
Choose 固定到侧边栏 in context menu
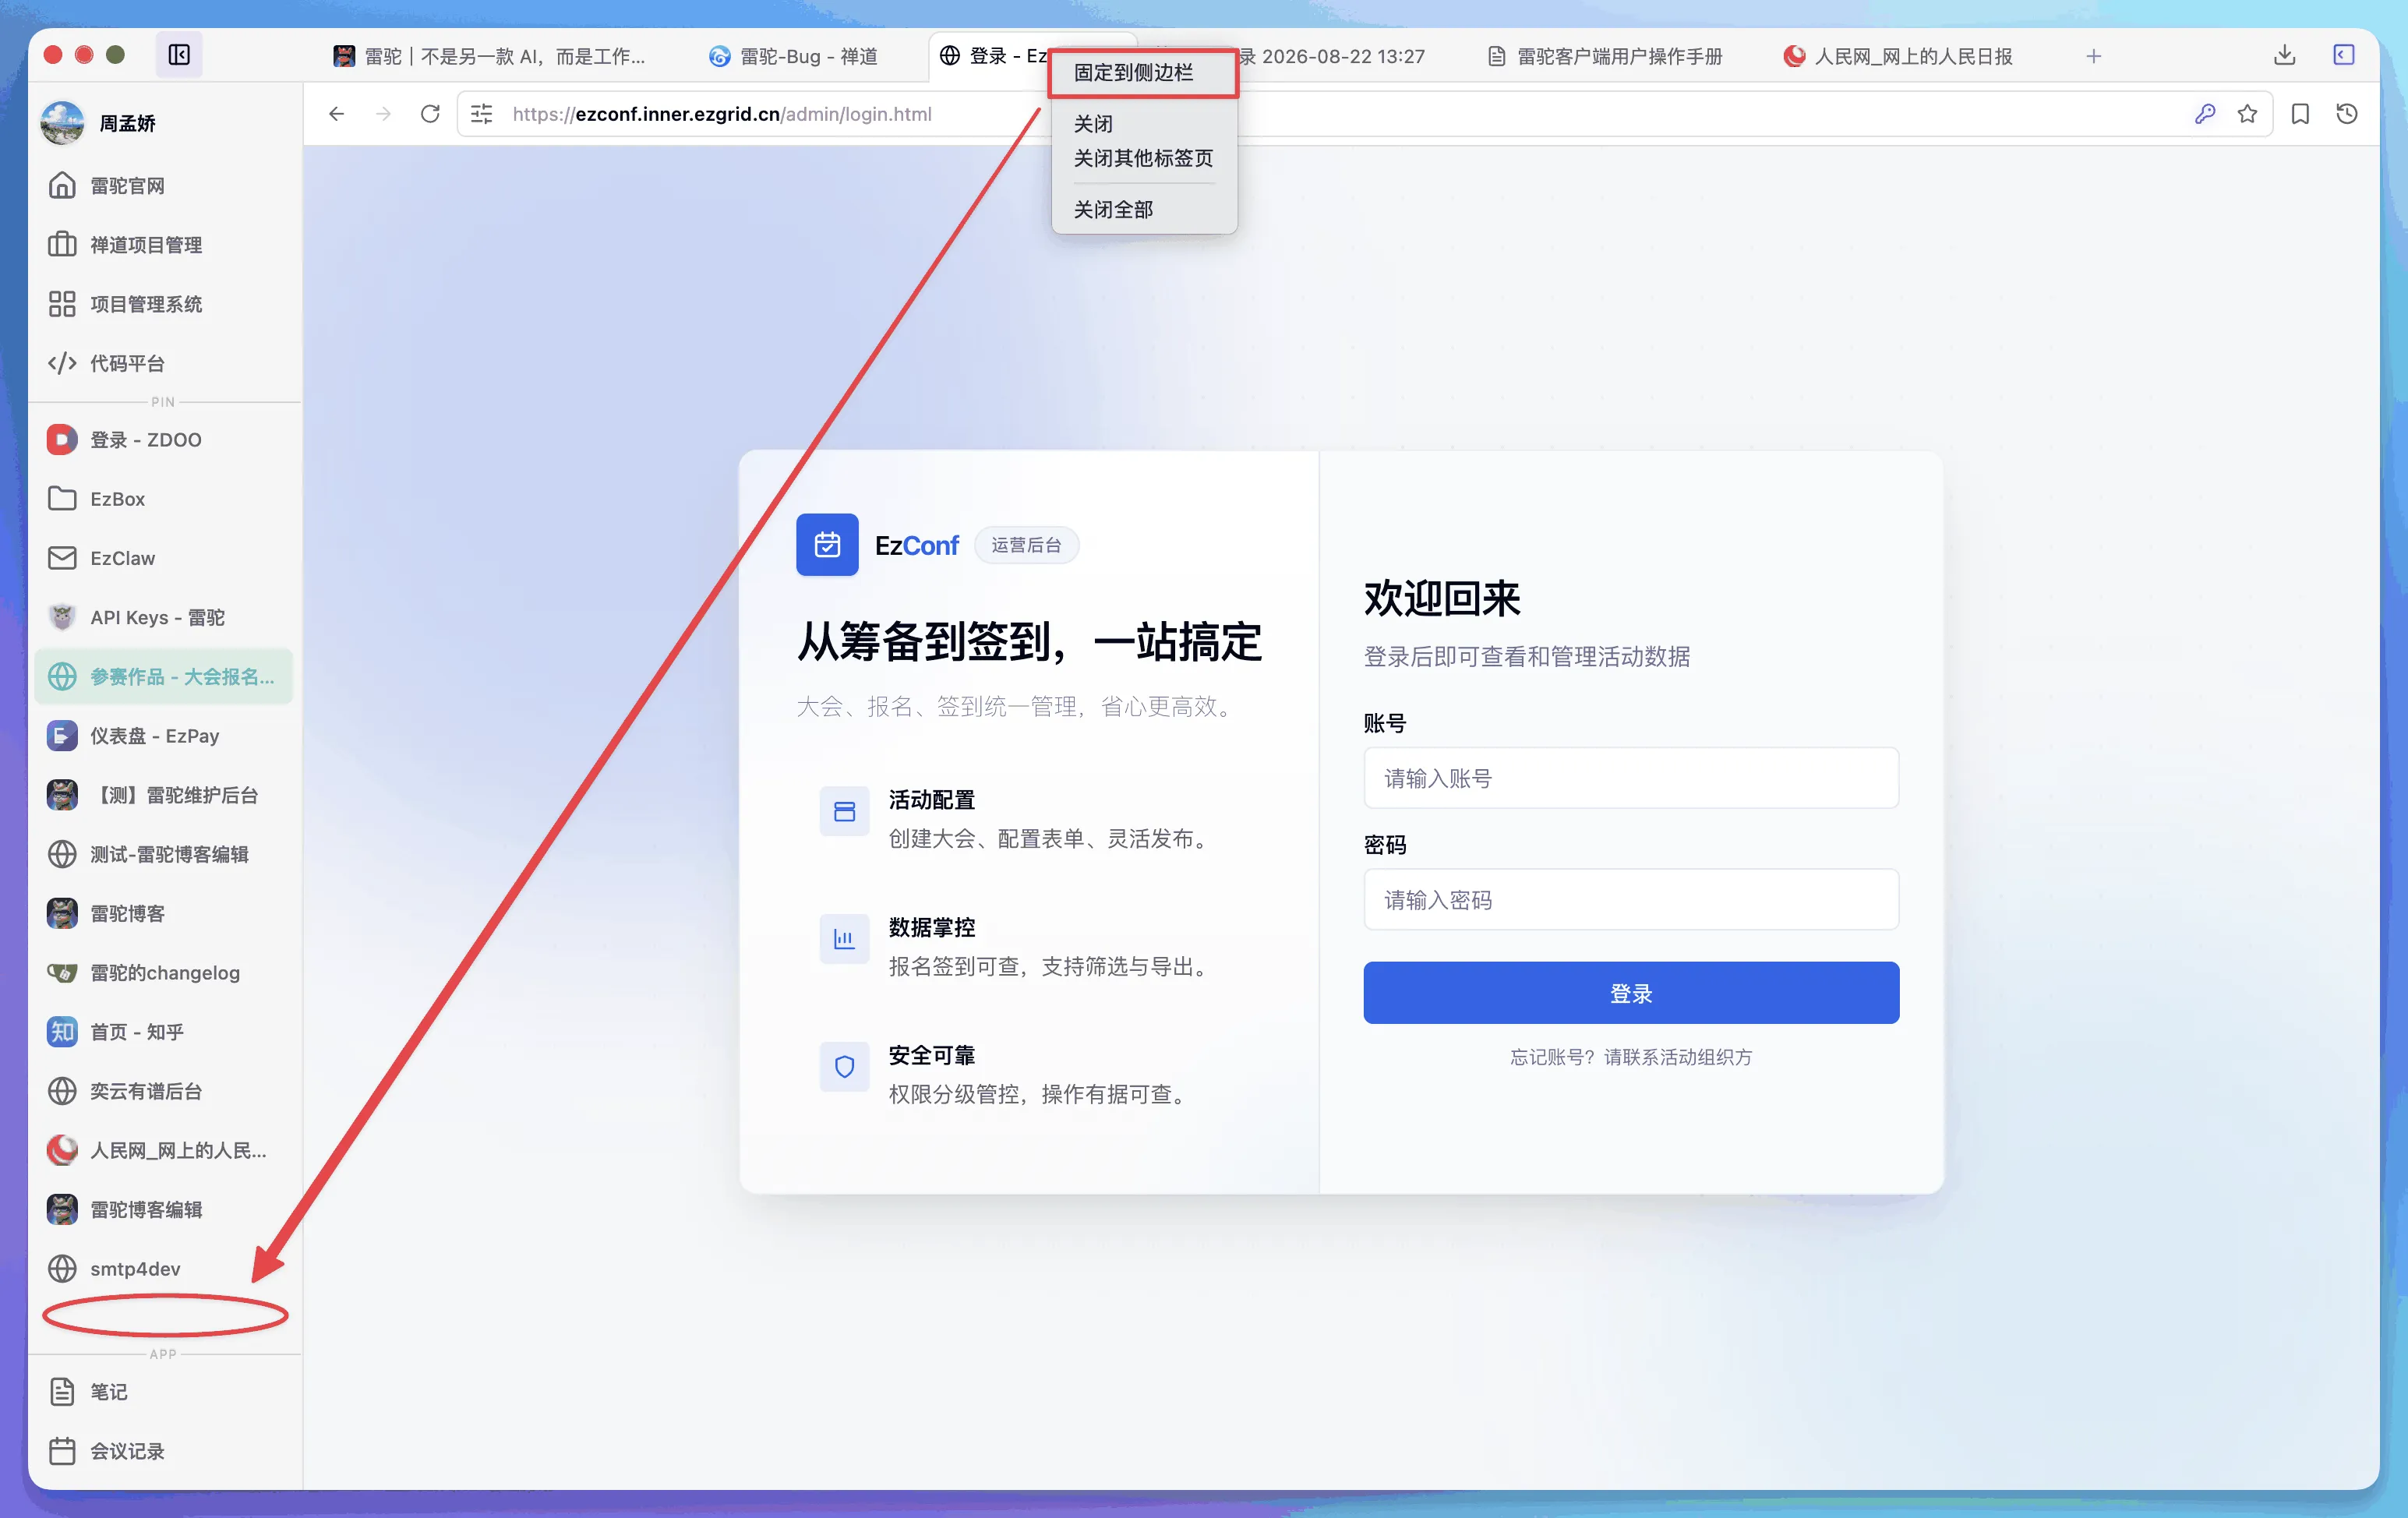(x=1143, y=72)
